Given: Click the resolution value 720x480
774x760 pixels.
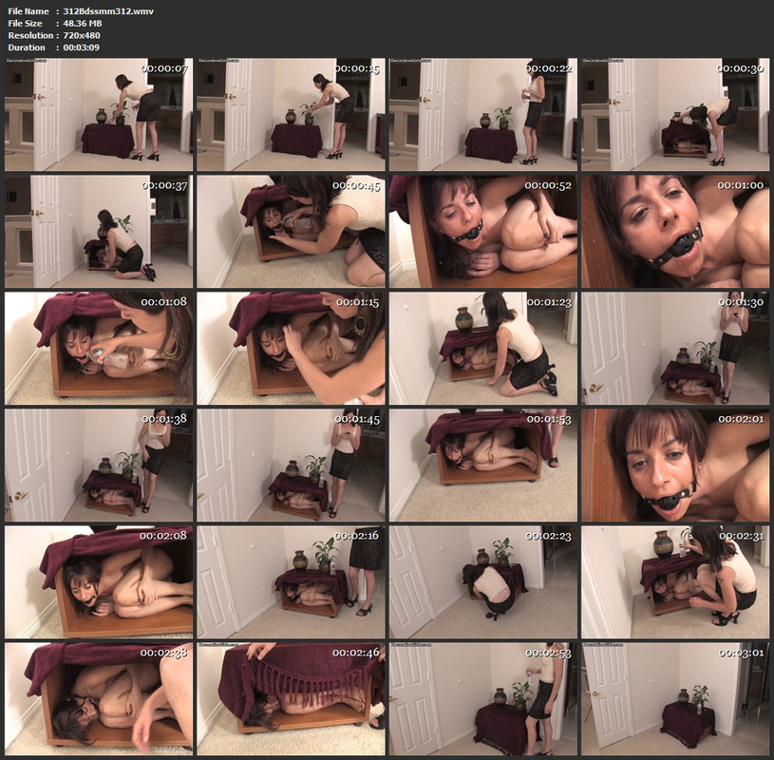Looking at the screenshot, I should [x=82, y=35].
